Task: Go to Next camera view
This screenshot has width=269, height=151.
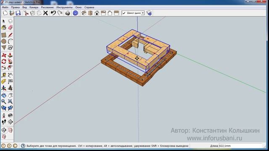Action: 10,108
